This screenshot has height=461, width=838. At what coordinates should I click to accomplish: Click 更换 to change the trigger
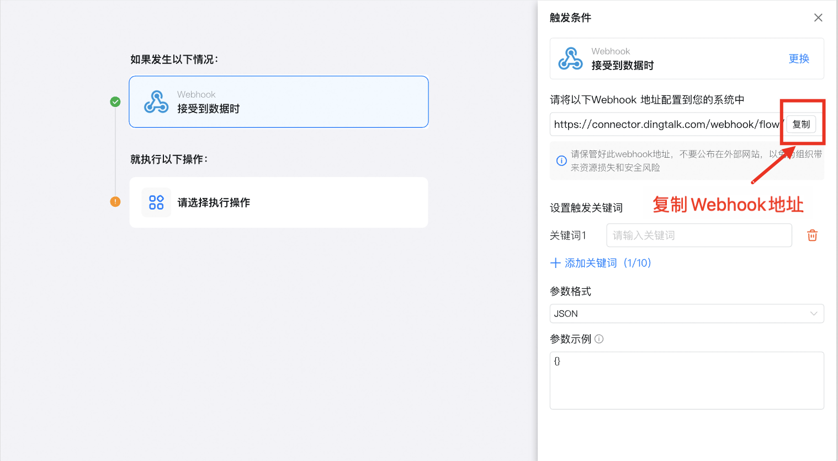798,58
